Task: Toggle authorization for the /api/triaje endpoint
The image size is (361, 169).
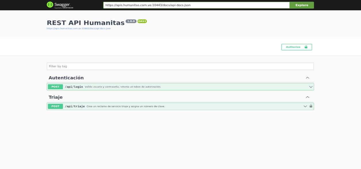Action: click(x=311, y=106)
